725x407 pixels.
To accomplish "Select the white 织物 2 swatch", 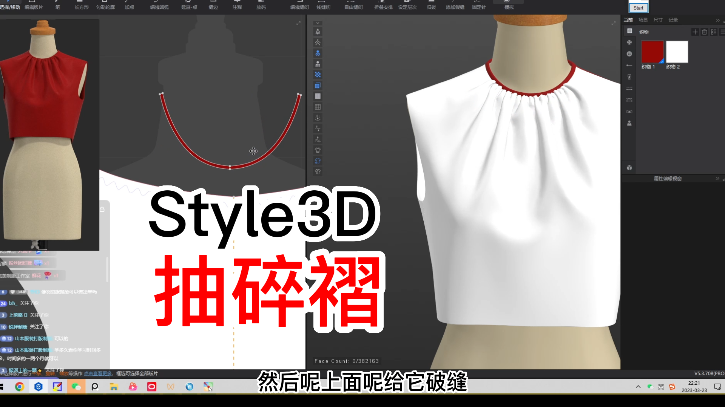I will [677, 52].
